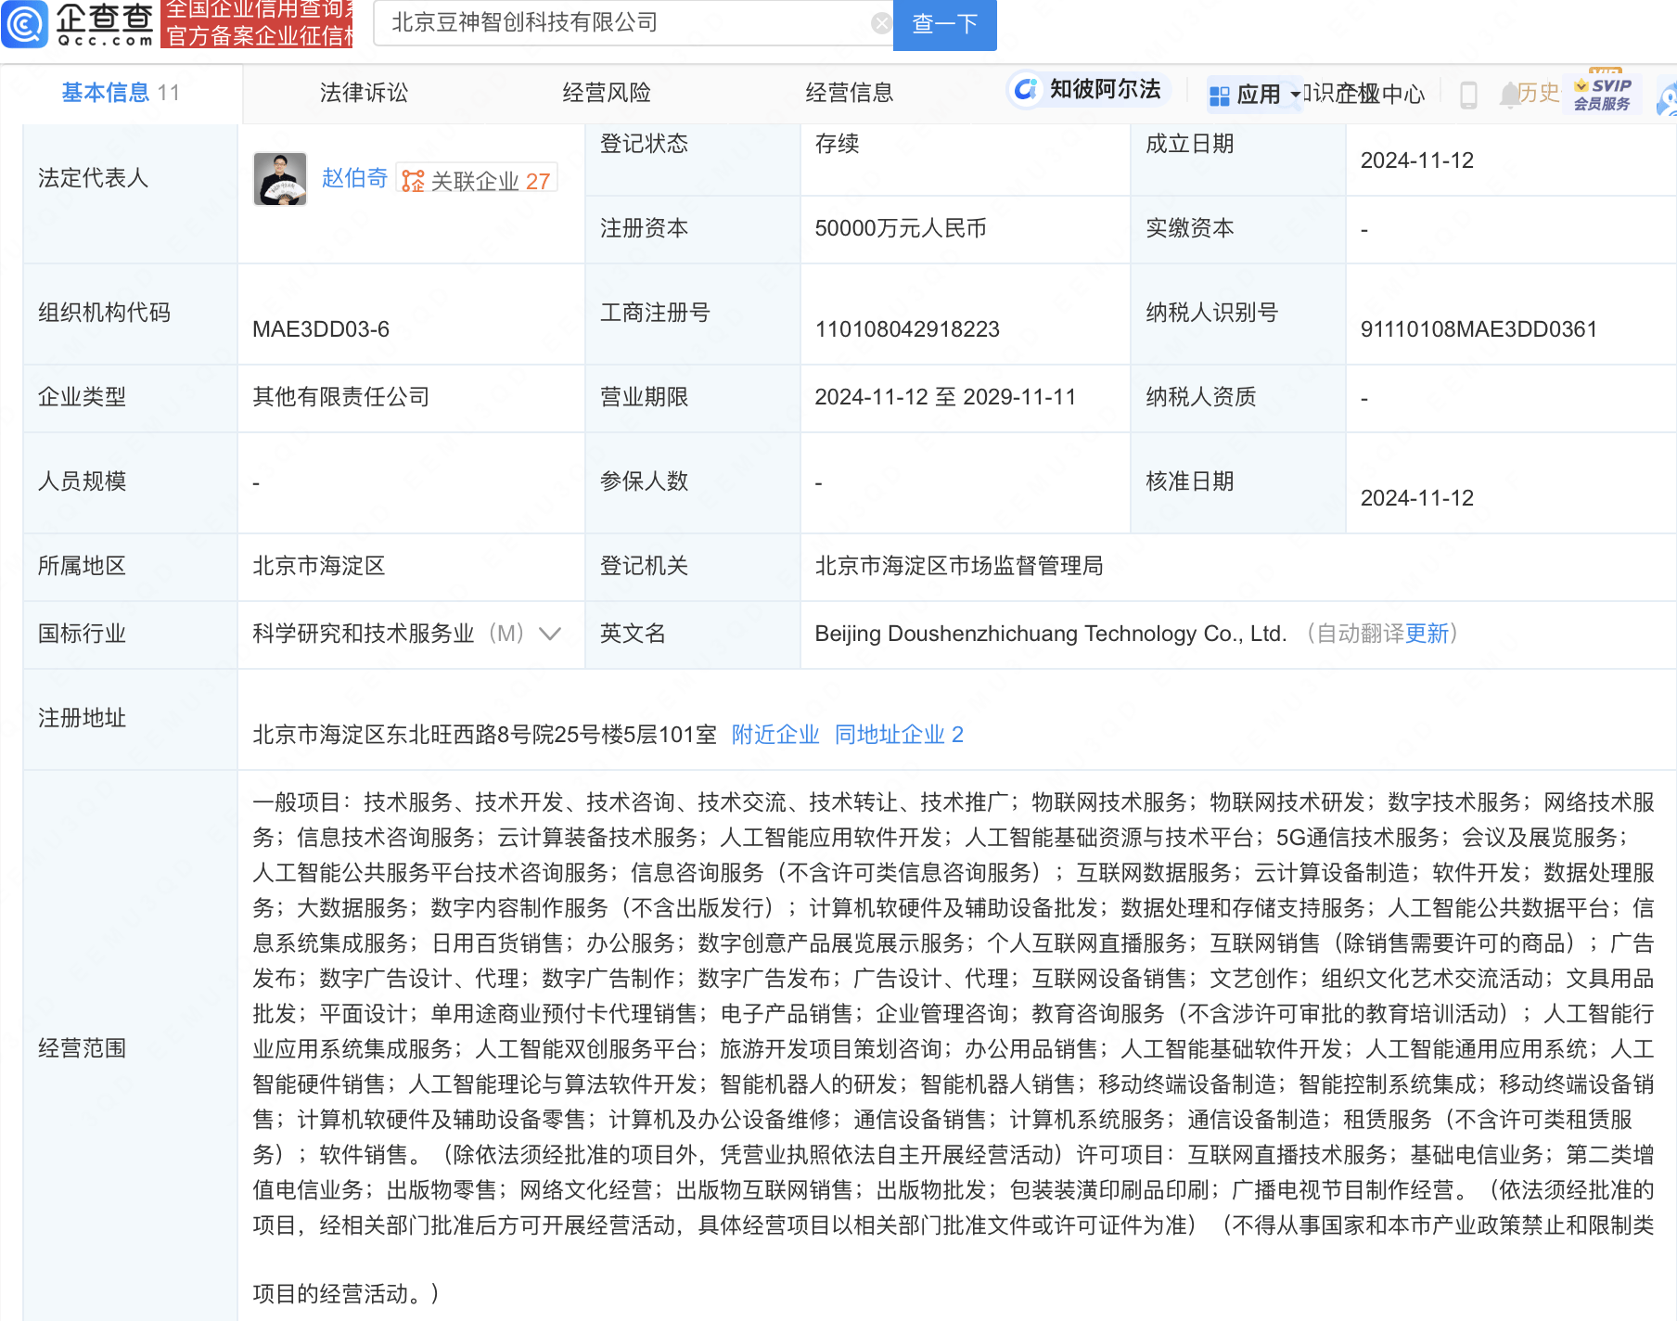Open 附近企业 nearby companies link
The height and width of the screenshot is (1321, 1677).
(775, 735)
